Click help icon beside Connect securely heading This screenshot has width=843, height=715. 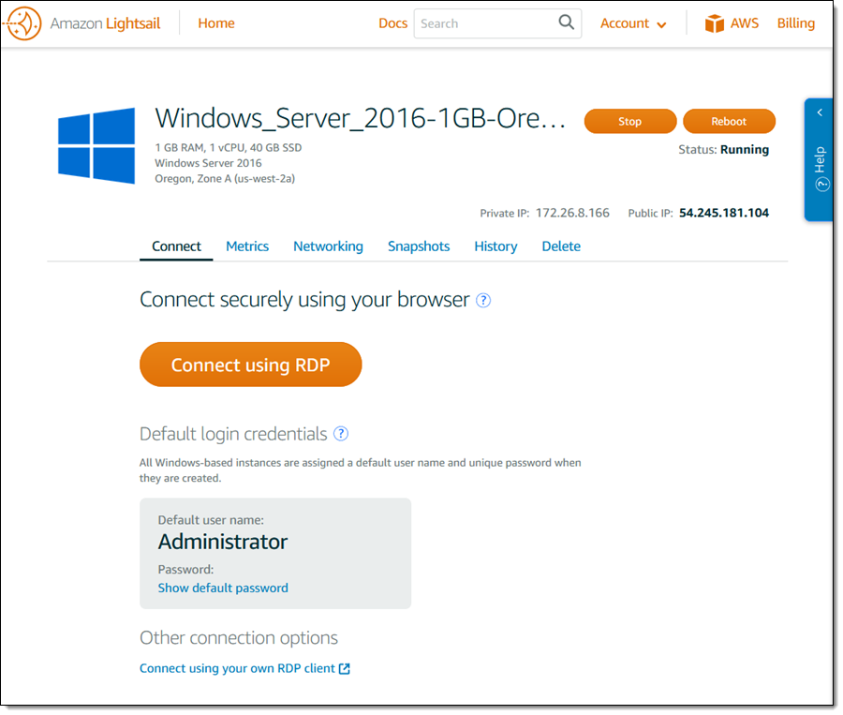pos(483,301)
